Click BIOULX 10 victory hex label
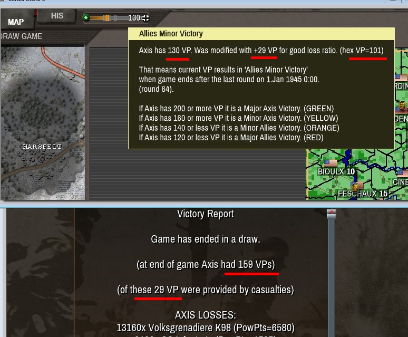 pos(336,171)
